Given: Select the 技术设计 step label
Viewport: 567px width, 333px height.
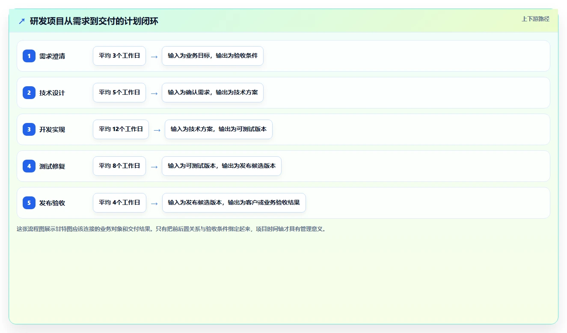Looking at the screenshot, I should coord(52,93).
